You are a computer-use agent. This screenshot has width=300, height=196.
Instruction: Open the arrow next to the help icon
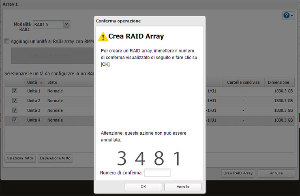click(x=292, y=15)
